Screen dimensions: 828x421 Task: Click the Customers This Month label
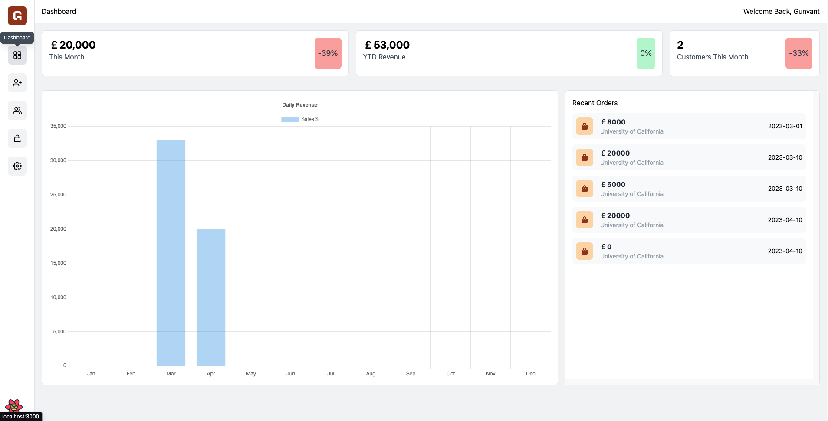tap(713, 57)
